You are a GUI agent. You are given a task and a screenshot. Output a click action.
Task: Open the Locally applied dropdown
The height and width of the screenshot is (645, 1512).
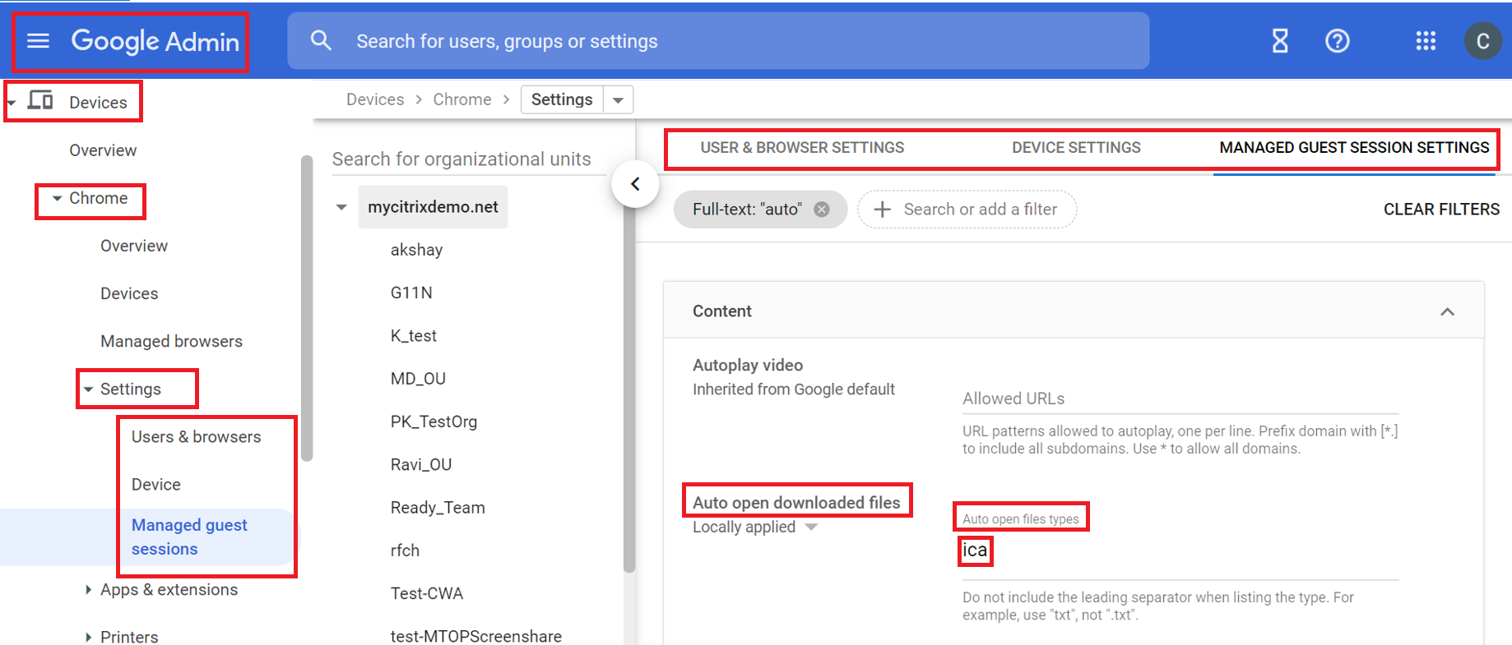tap(811, 528)
